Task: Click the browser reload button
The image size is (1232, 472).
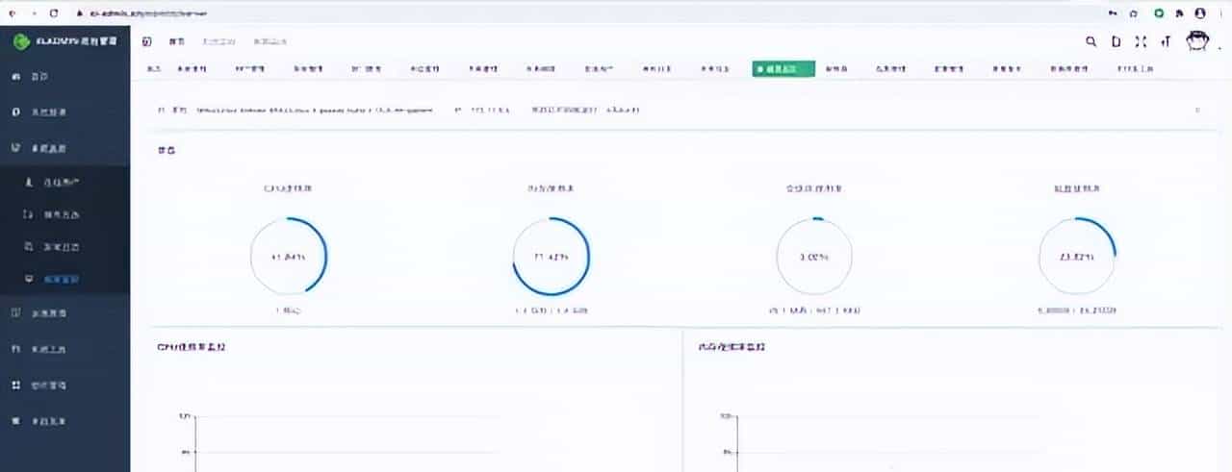Action: (53, 13)
